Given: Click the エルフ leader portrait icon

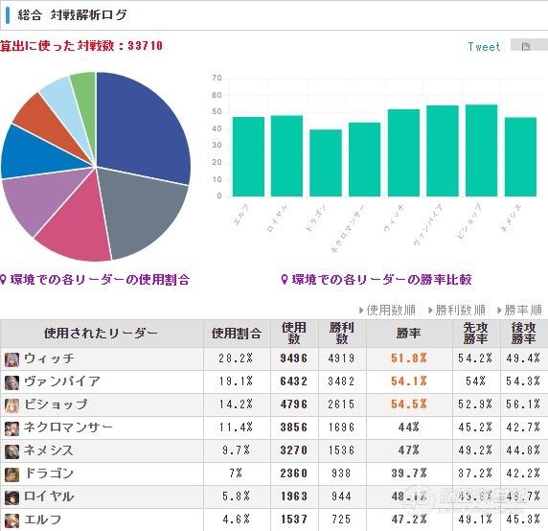Looking at the screenshot, I should 11,520.
